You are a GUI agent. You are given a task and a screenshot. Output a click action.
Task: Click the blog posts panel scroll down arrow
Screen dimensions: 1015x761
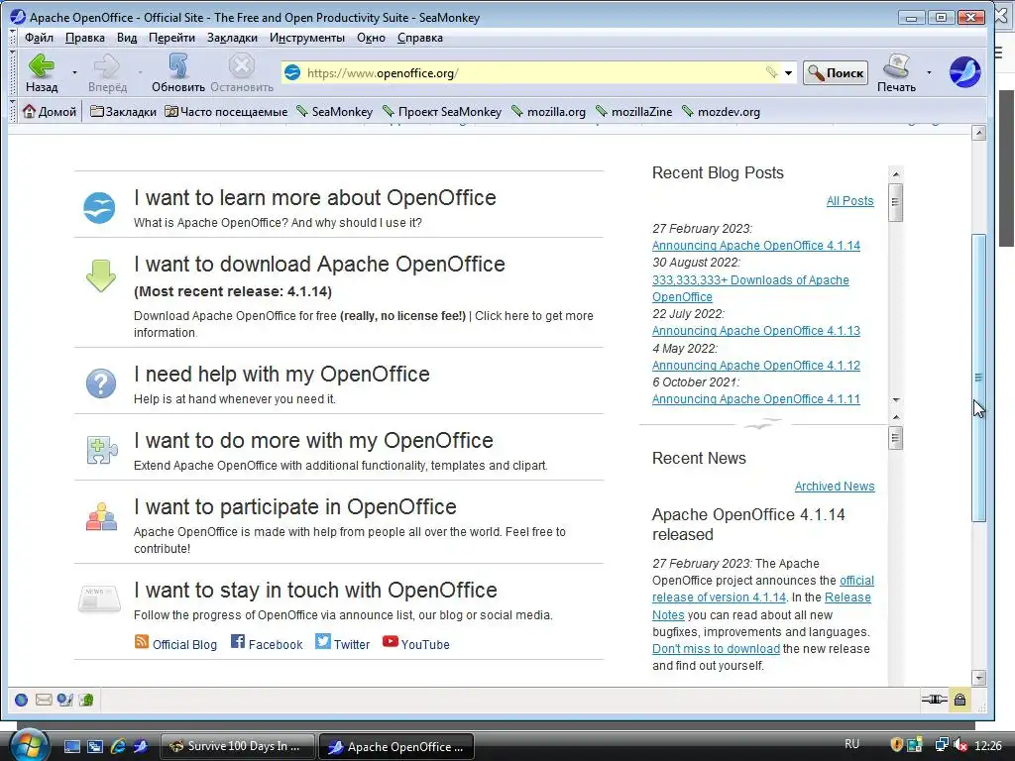[896, 400]
